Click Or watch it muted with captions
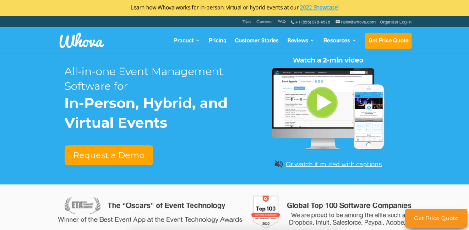This screenshot has width=469, height=230. tap(333, 164)
